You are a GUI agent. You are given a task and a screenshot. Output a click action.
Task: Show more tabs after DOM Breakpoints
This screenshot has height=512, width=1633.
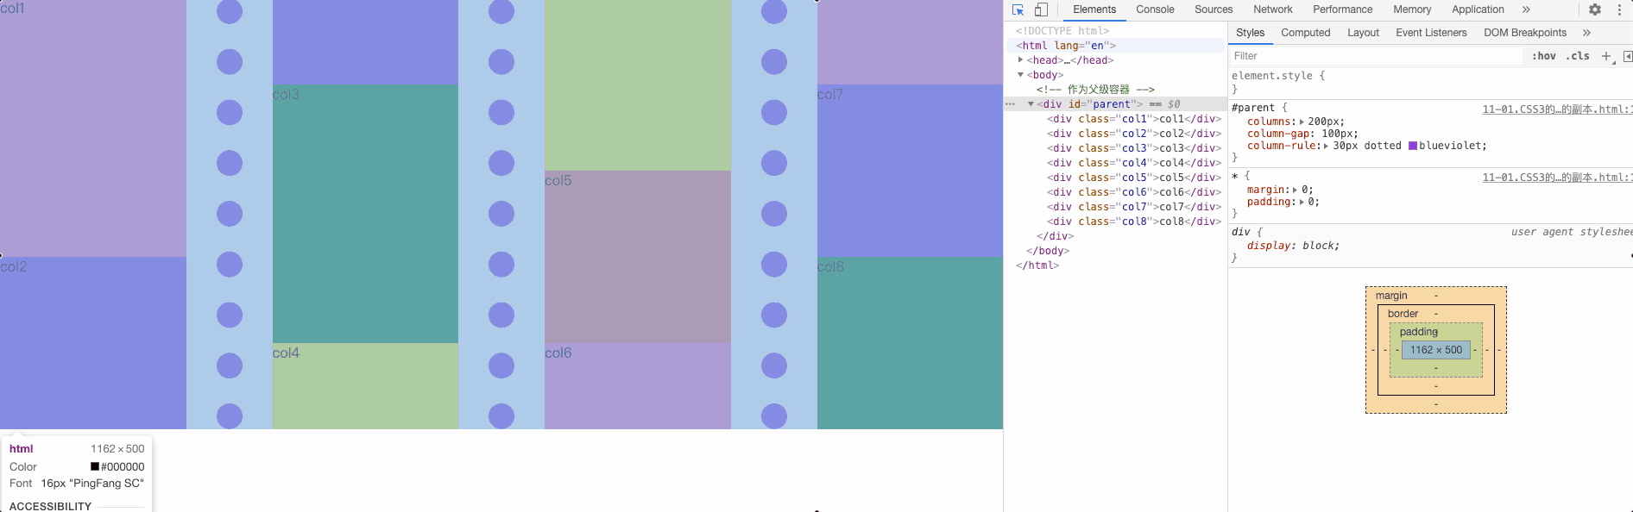[1586, 33]
